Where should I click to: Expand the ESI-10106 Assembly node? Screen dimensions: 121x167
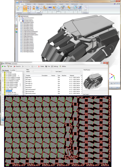(3, 88)
